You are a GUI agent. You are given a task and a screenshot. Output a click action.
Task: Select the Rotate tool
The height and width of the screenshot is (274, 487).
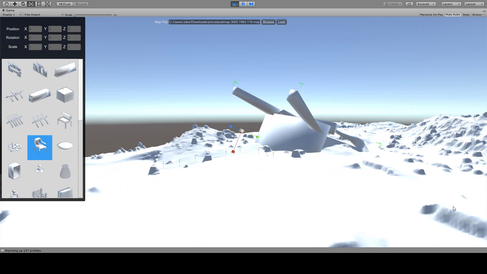(x=23, y=4)
